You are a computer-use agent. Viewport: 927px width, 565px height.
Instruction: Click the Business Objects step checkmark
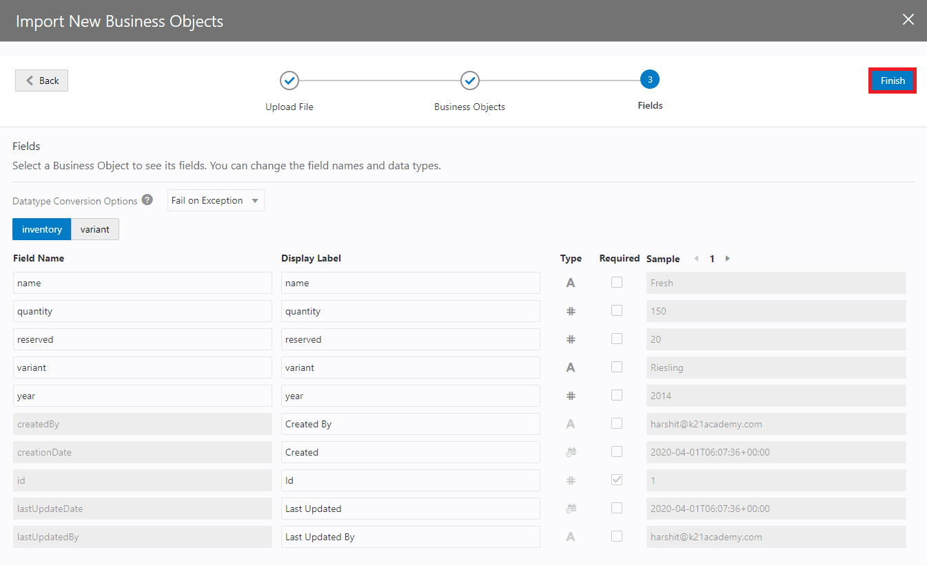[470, 81]
